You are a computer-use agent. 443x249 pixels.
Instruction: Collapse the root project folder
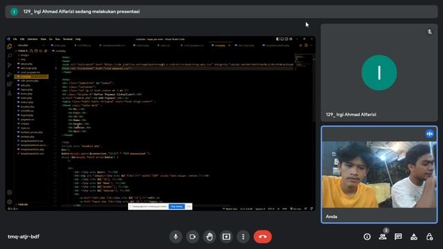(x=22, y=51)
